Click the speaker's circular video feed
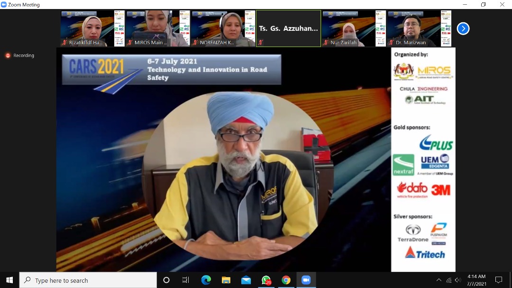 tap(238, 176)
